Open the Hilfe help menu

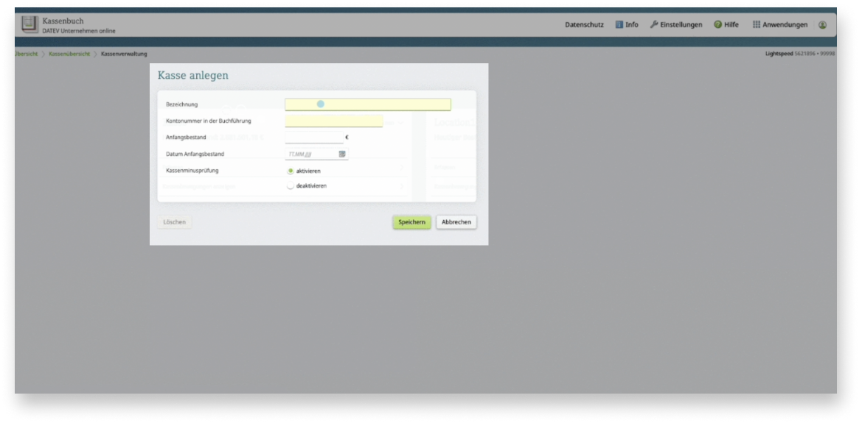pos(726,24)
